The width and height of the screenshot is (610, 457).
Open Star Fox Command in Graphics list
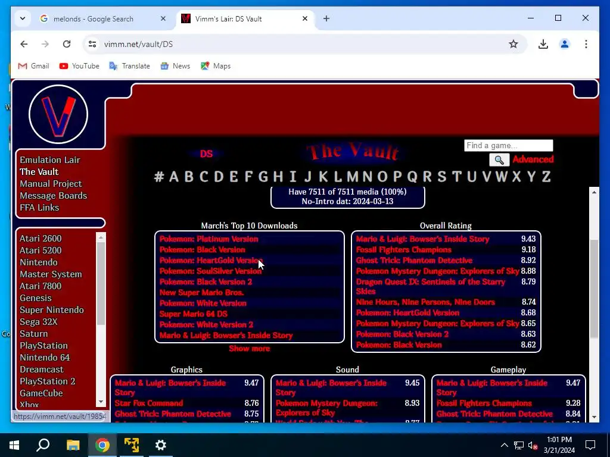[148, 403]
